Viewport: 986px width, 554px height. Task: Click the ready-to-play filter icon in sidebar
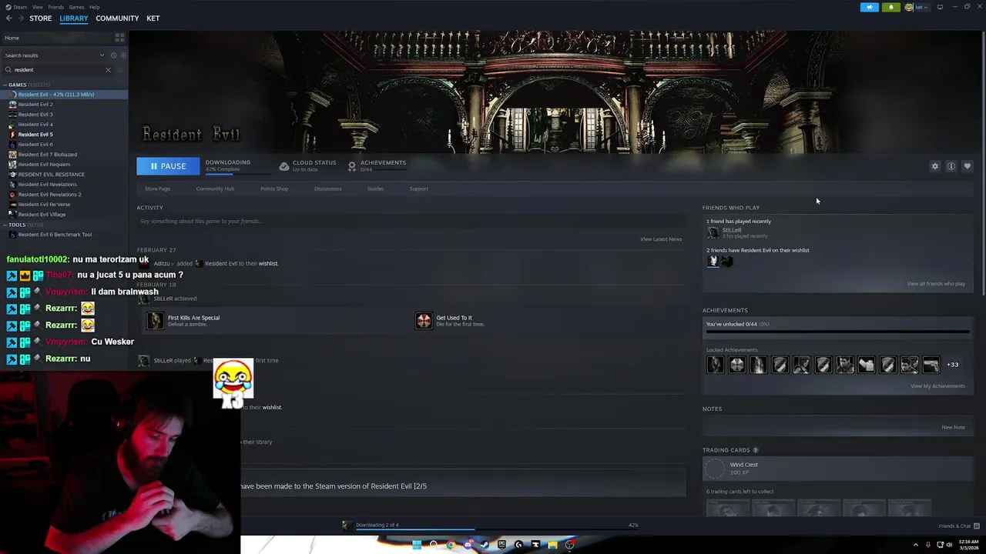[122, 55]
